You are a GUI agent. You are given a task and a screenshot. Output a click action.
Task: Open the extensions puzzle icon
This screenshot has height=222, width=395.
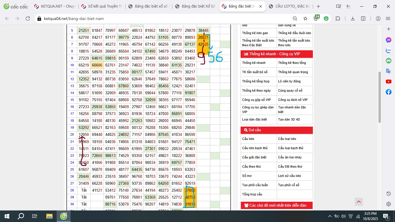point(338,18)
